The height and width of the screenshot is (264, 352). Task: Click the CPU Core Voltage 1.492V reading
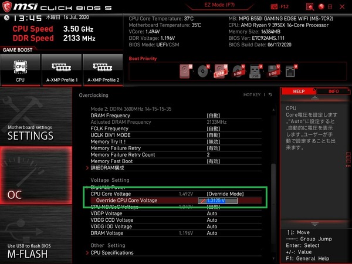click(186, 194)
